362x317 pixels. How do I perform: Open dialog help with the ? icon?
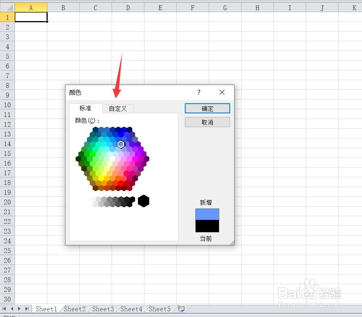click(x=199, y=92)
